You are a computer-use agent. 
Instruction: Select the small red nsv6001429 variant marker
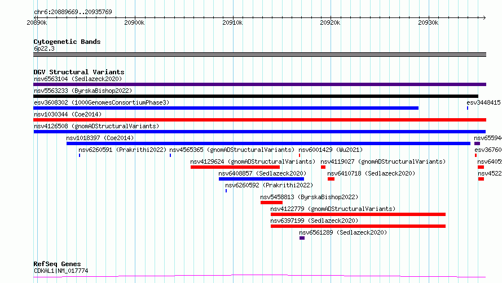tap(300, 155)
